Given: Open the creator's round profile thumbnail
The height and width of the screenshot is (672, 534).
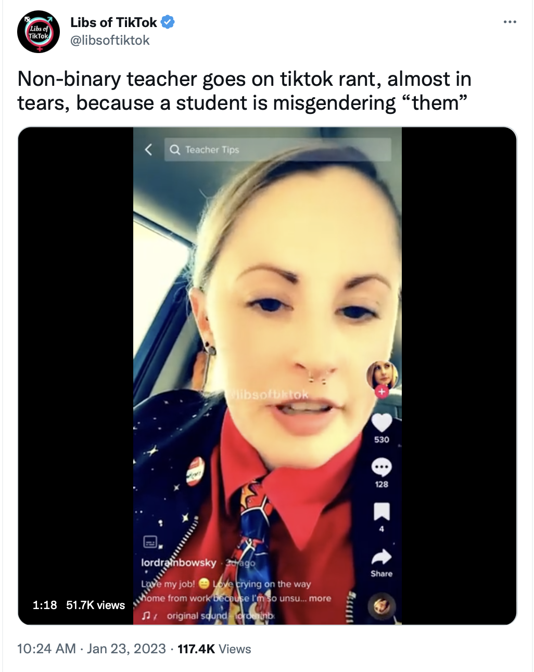Looking at the screenshot, I should pyautogui.click(x=382, y=376).
